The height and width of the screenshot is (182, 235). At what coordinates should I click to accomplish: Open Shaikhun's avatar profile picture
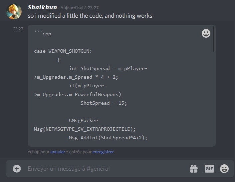point(14,12)
